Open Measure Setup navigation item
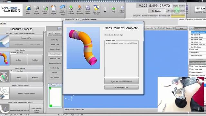Screen dimensions: 206x116 point(55,49)
